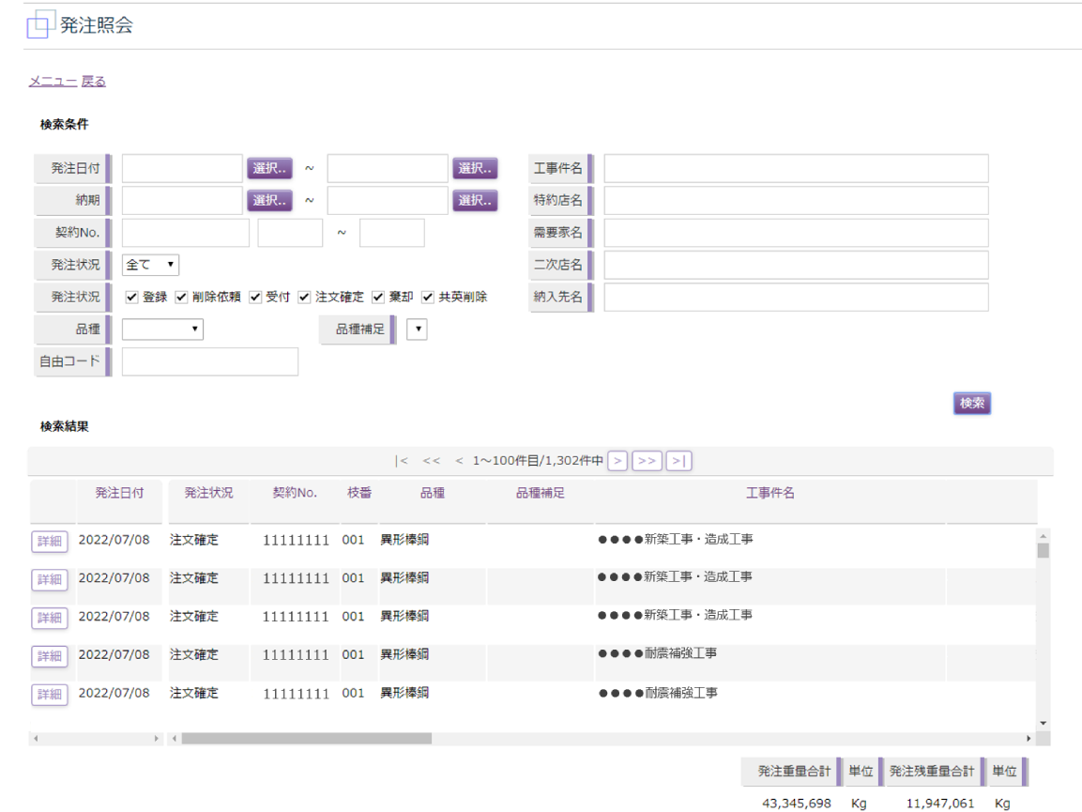Viewport: 1082px width, 812px height.
Task: Toggle the 削除依頼 checkbox
Action: pos(182,297)
